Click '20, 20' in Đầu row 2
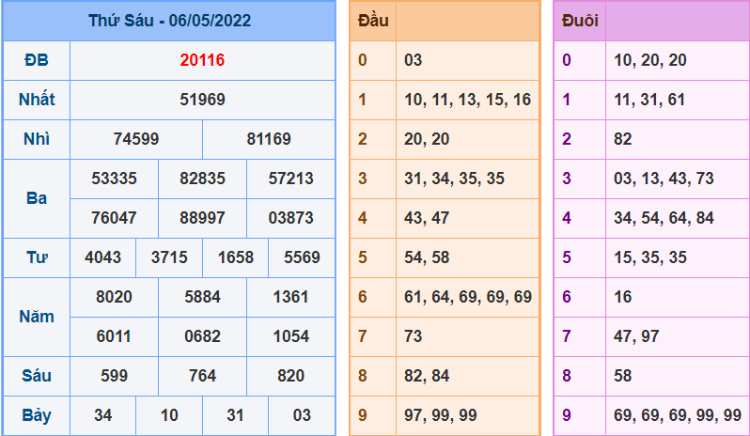The width and height of the screenshot is (750, 436). pos(427,139)
